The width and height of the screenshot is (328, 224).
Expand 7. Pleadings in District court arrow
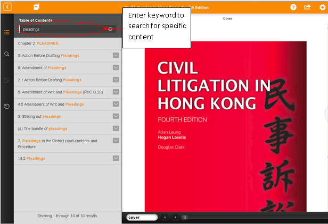tap(116, 140)
